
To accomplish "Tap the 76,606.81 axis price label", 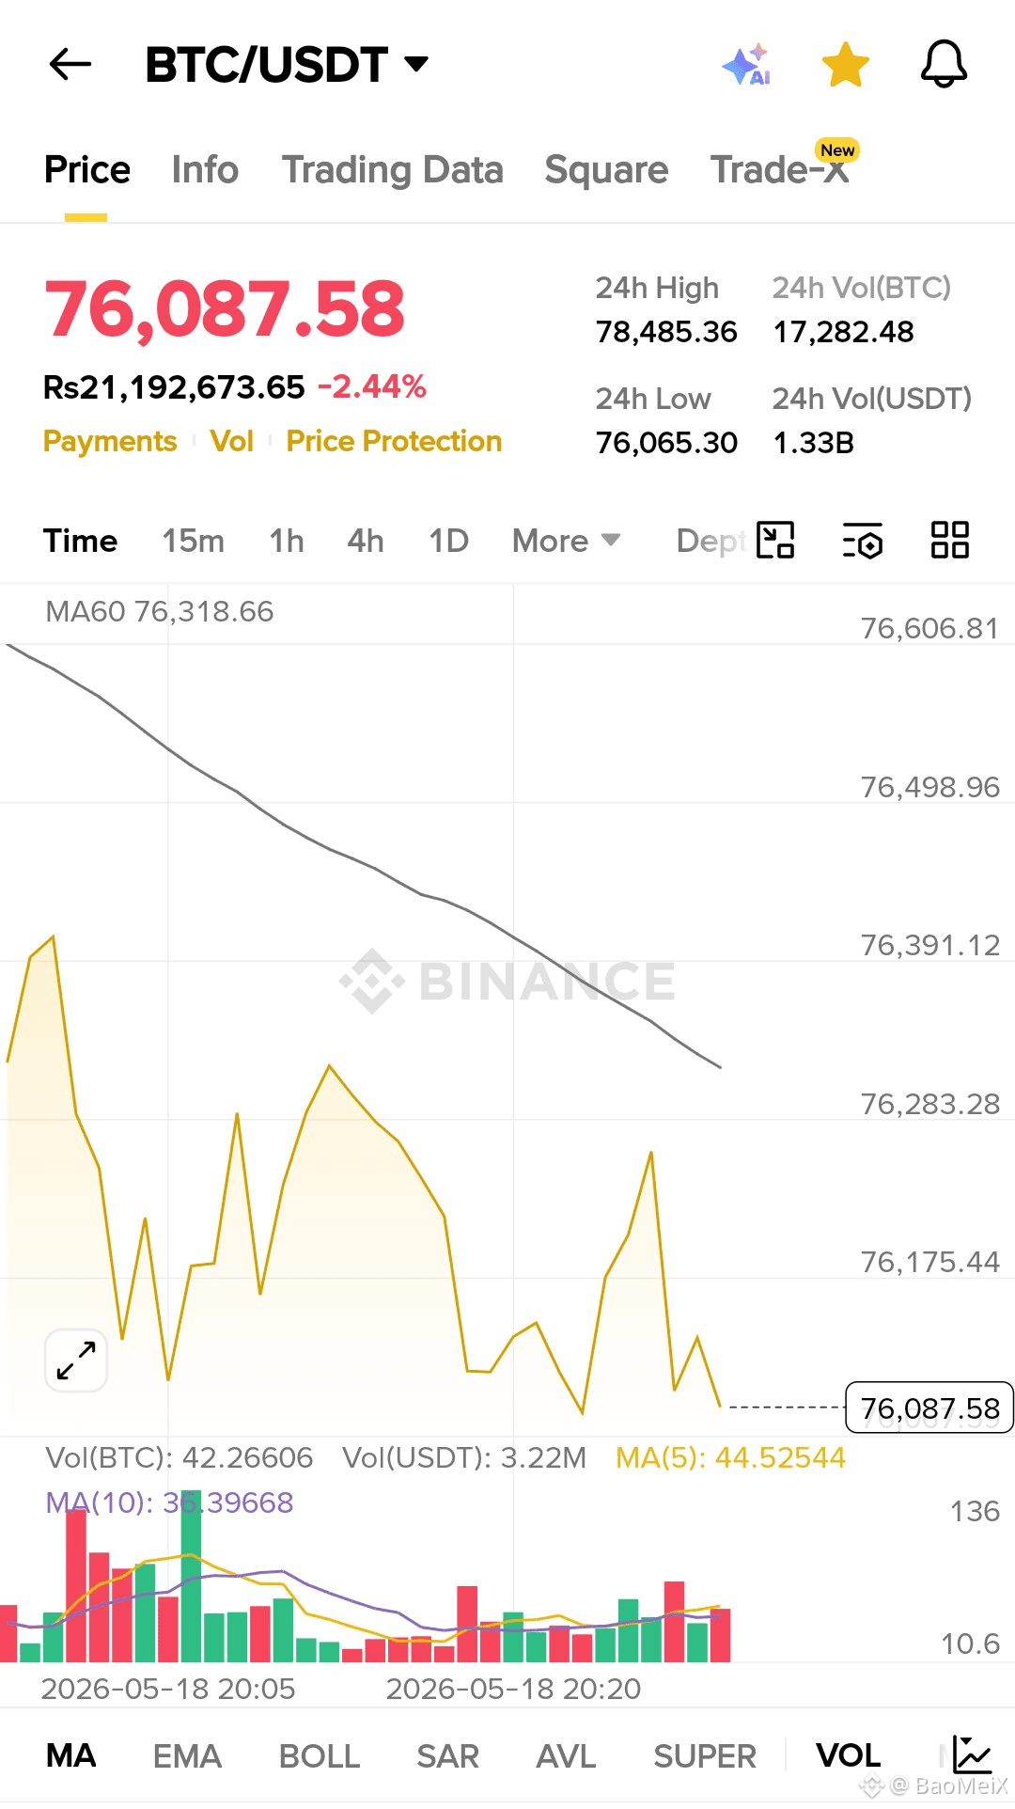I will point(929,628).
